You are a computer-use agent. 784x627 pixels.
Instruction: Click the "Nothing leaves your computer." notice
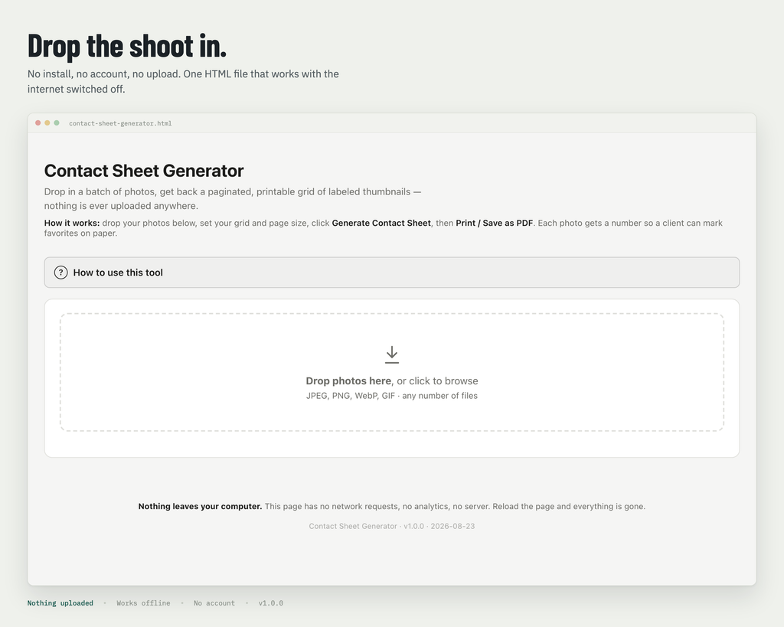coord(200,507)
